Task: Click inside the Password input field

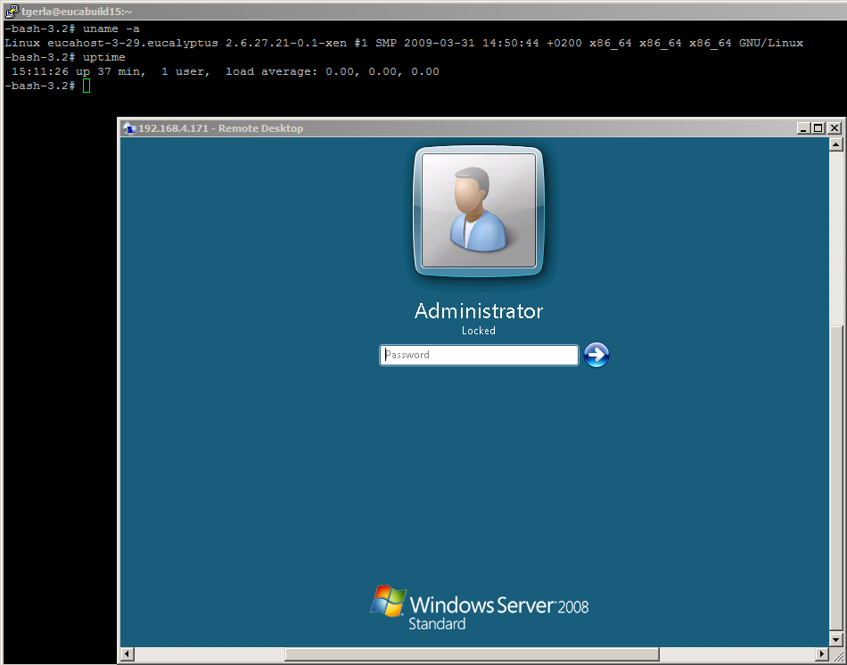Action: coord(478,355)
